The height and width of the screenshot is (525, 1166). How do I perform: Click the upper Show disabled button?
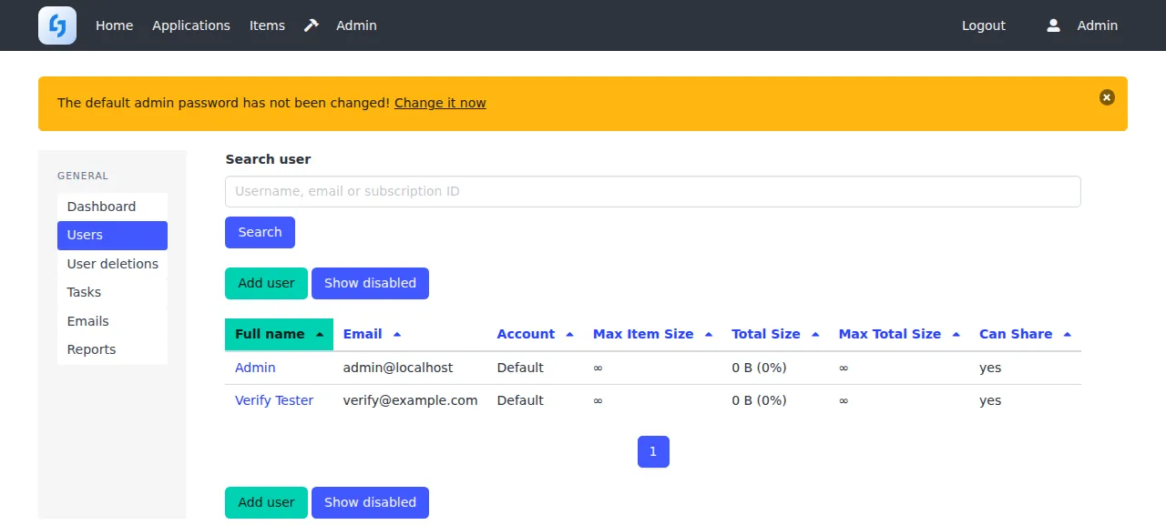tap(370, 283)
